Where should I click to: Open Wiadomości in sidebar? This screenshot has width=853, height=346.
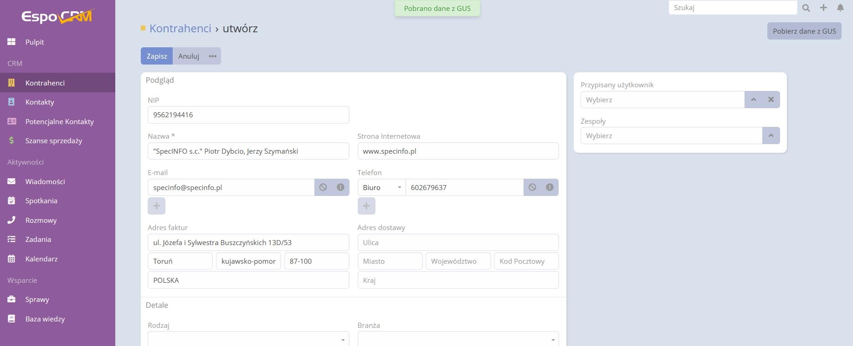point(57,181)
